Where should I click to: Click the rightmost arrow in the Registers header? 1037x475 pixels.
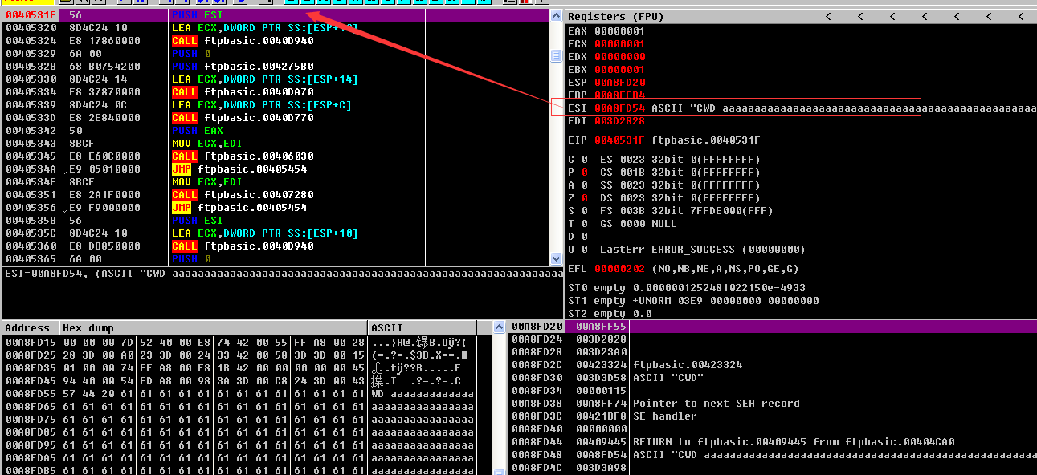1022,16
